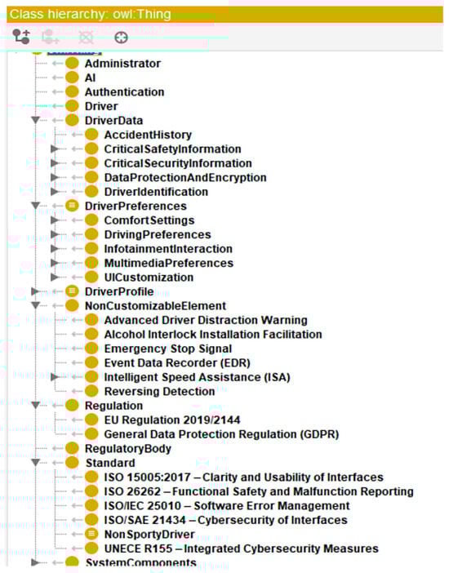Collapse the DriverPreferences tree node
The image size is (449, 573).
click(35, 206)
